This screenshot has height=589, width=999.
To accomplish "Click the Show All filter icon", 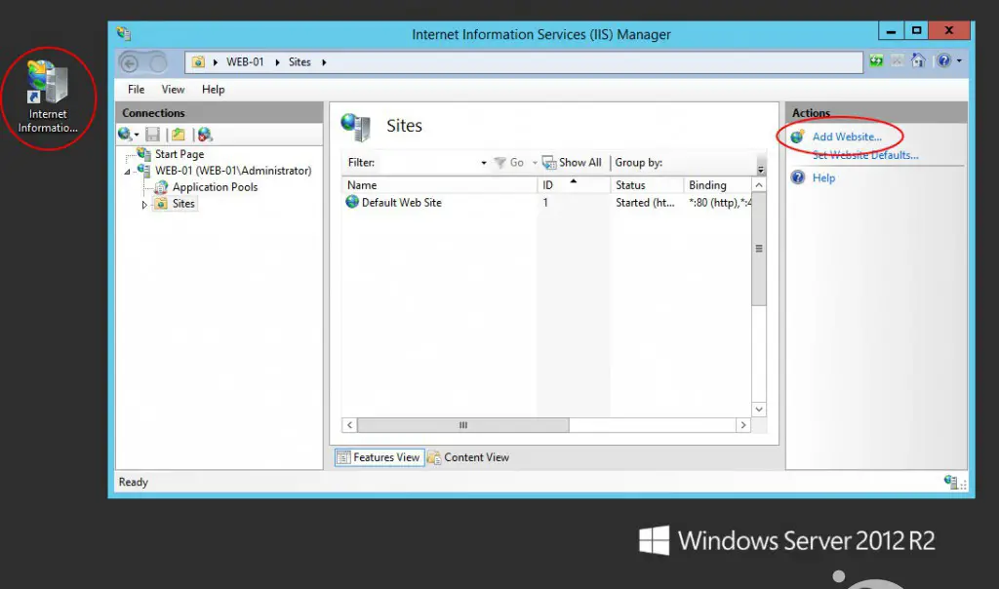I will click(x=548, y=163).
